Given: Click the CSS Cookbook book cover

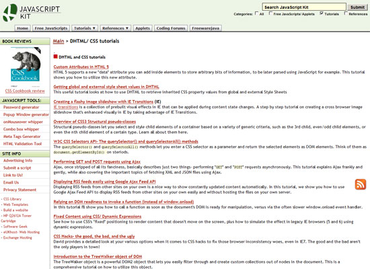Looking at the screenshot, I should tap(26, 65).
